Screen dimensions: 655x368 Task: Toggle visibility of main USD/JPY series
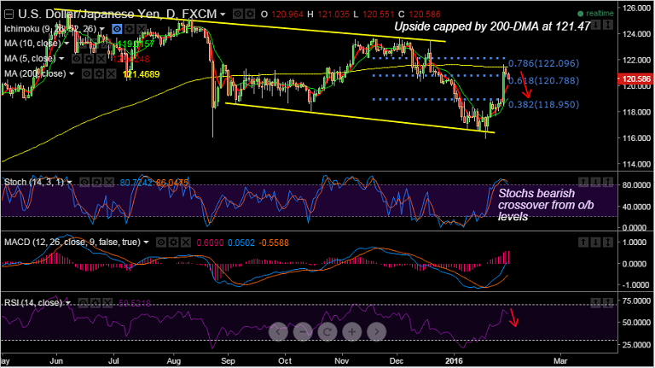(x=238, y=14)
